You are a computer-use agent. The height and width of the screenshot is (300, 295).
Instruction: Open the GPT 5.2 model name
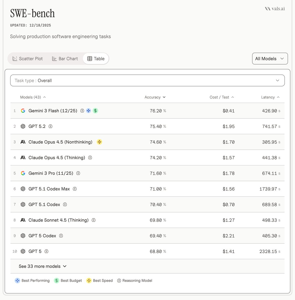pos(37,126)
